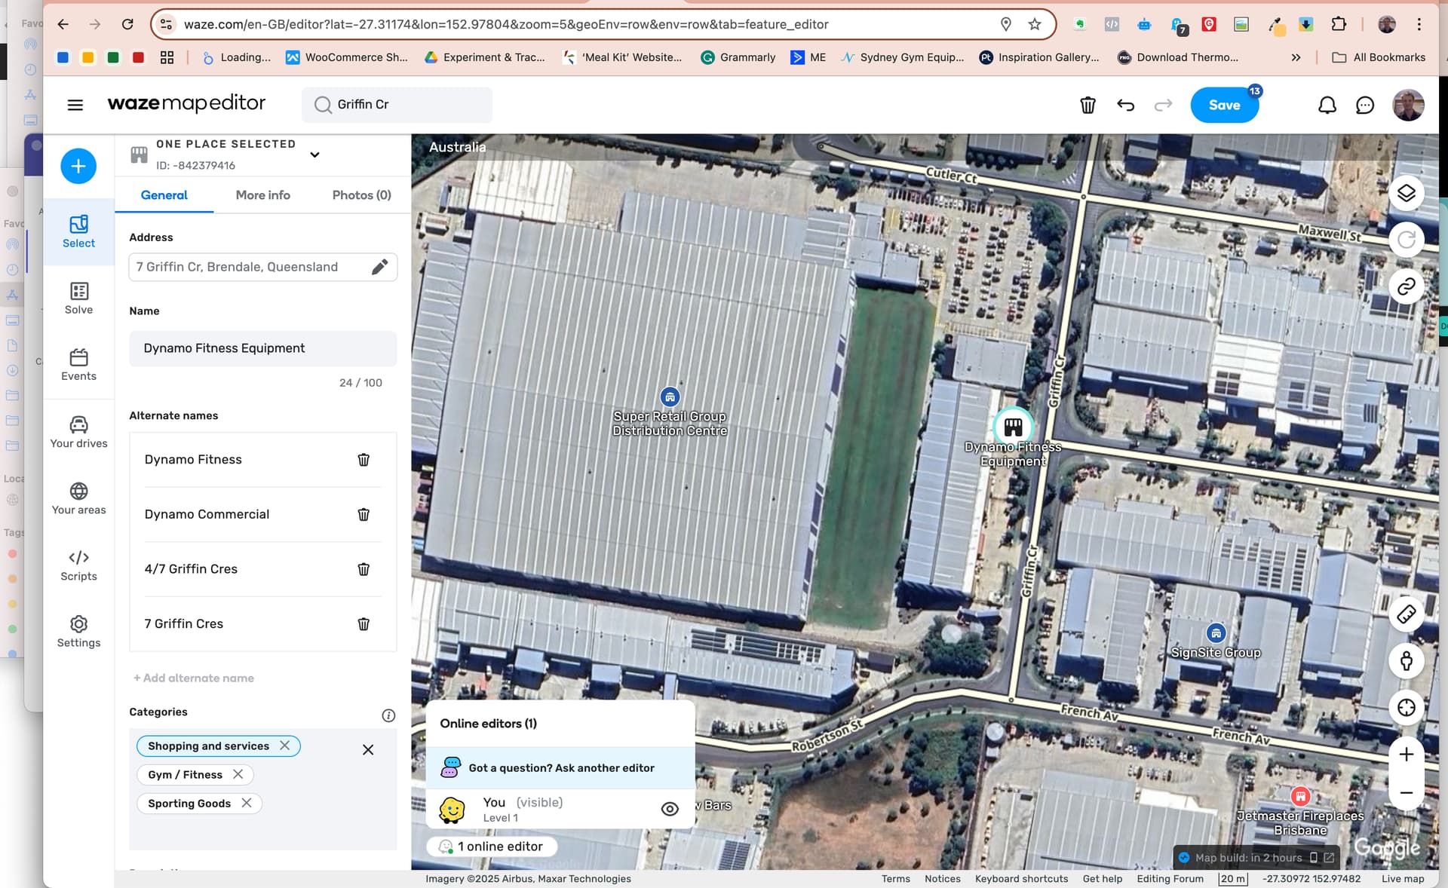Viewport: 1448px width, 888px height.
Task: Remove the Sporting Goods category tag
Action: point(247,803)
